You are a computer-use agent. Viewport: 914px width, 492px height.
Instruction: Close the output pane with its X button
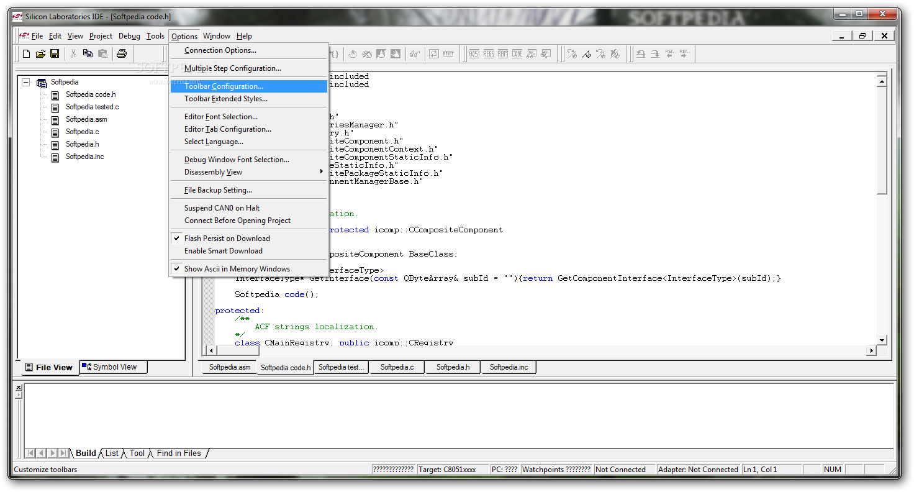(18, 388)
